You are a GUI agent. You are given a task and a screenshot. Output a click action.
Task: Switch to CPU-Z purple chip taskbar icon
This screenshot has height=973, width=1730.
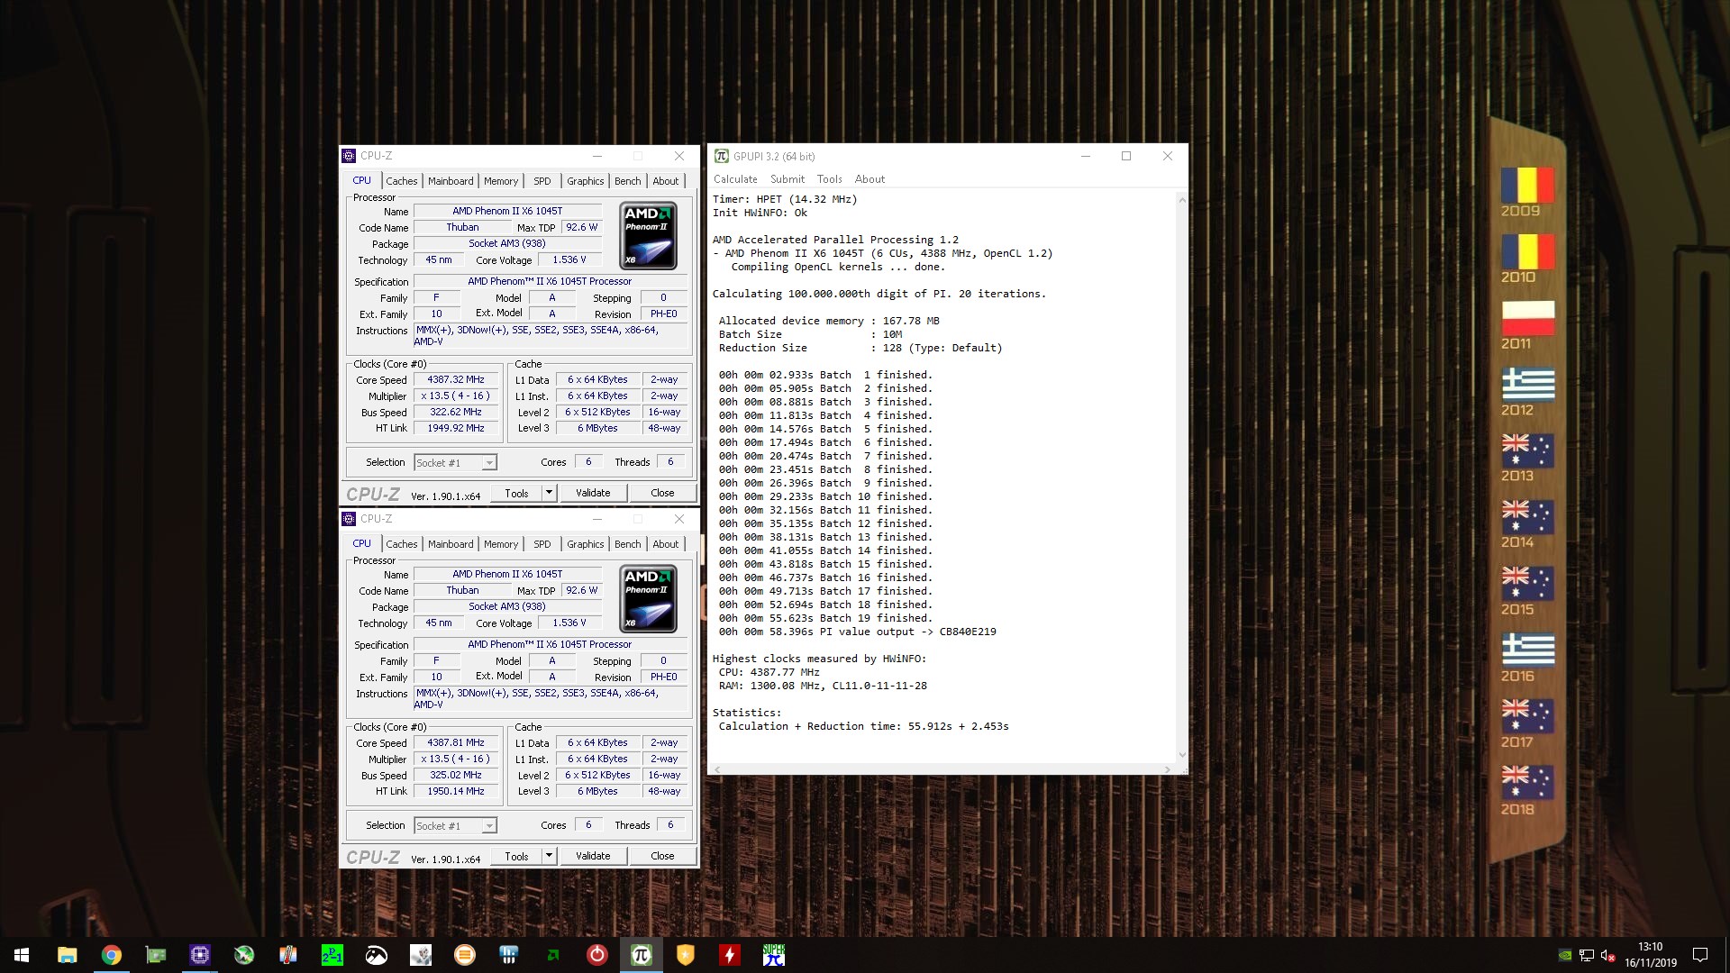(200, 955)
